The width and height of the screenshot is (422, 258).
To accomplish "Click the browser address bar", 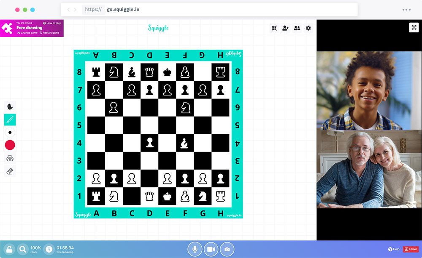I will 209,10.
